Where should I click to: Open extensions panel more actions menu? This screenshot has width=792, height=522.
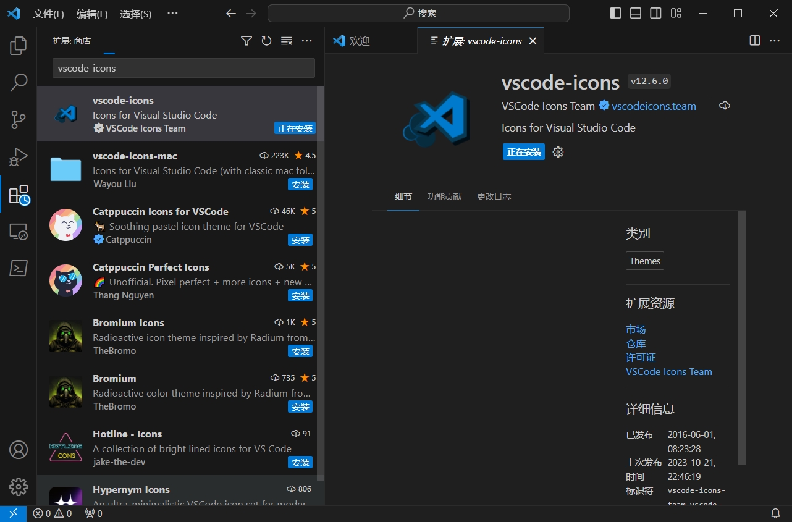[x=307, y=41]
